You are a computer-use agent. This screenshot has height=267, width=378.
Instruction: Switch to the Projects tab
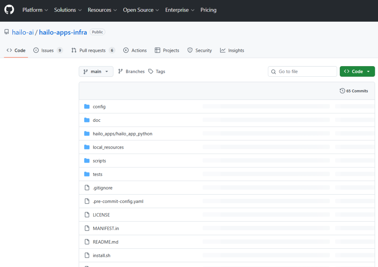coord(167,50)
